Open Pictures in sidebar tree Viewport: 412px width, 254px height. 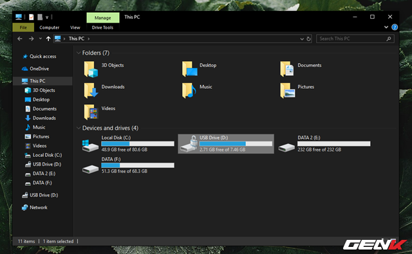pos(37,136)
